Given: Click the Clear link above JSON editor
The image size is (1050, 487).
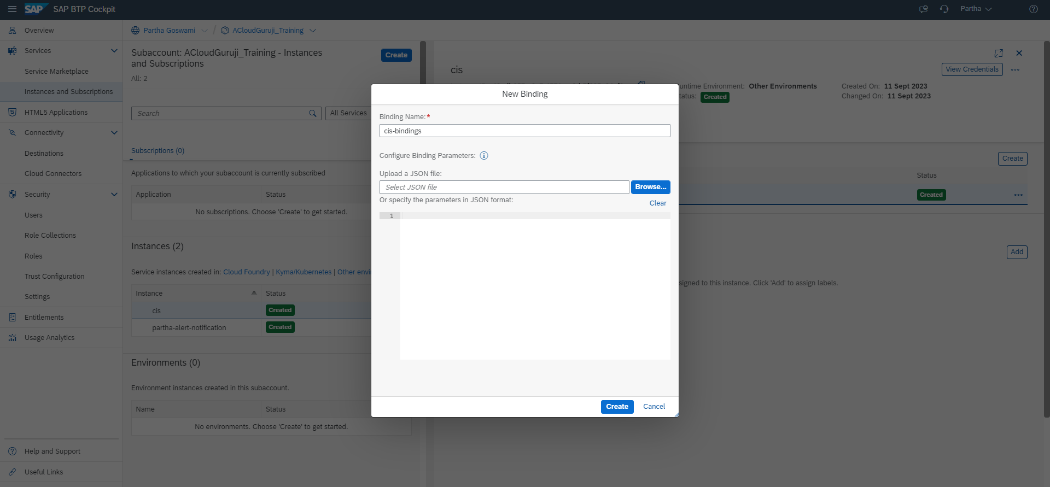Looking at the screenshot, I should [657, 203].
